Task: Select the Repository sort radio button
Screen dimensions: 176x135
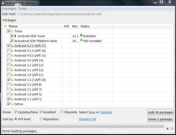Action: [x=41, y=119]
